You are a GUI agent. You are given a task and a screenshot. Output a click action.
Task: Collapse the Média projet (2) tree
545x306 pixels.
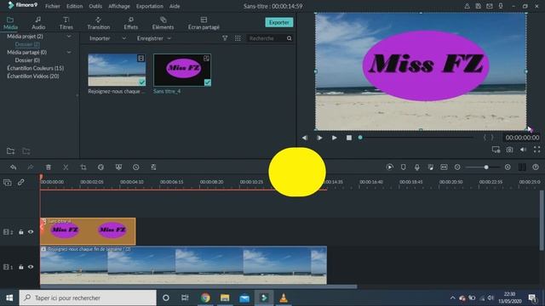tap(69, 36)
